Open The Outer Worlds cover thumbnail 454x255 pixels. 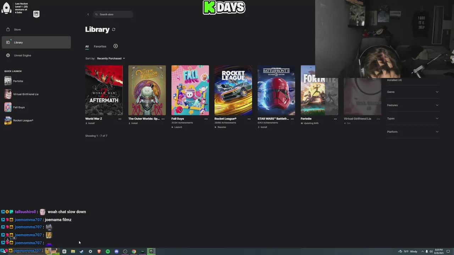[x=147, y=90]
